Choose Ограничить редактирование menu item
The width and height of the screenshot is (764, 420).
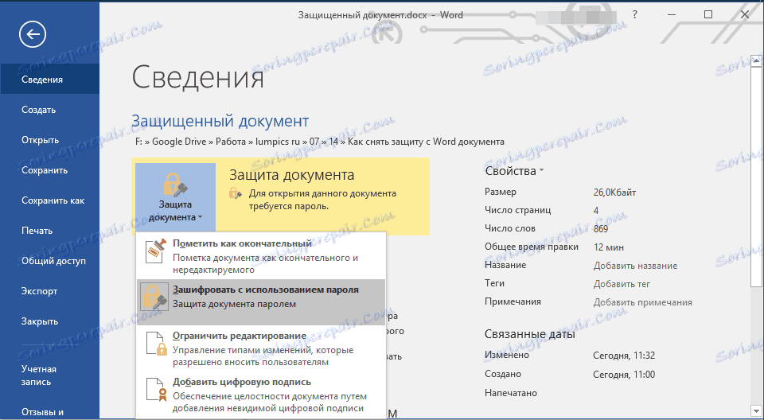tap(261, 348)
